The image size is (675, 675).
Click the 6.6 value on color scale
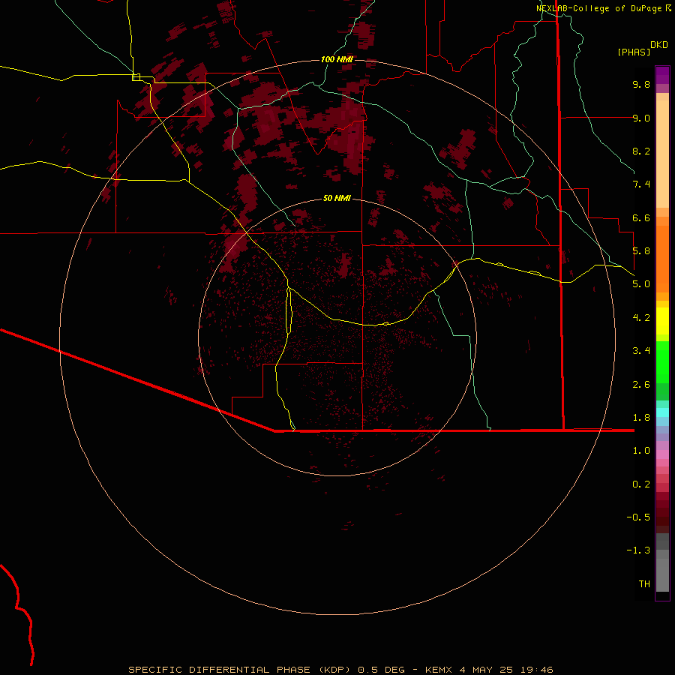641,217
